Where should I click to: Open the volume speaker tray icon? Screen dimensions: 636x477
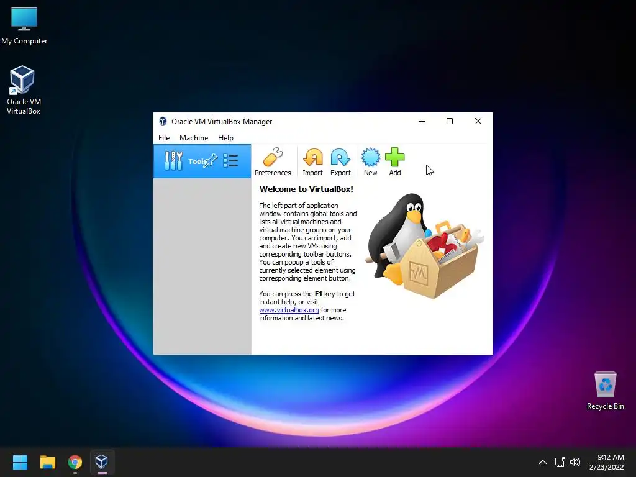(575, 462)
